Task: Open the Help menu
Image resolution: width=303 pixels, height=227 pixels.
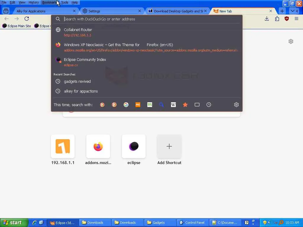Action: pyautogui.click(x=75, y=2)
